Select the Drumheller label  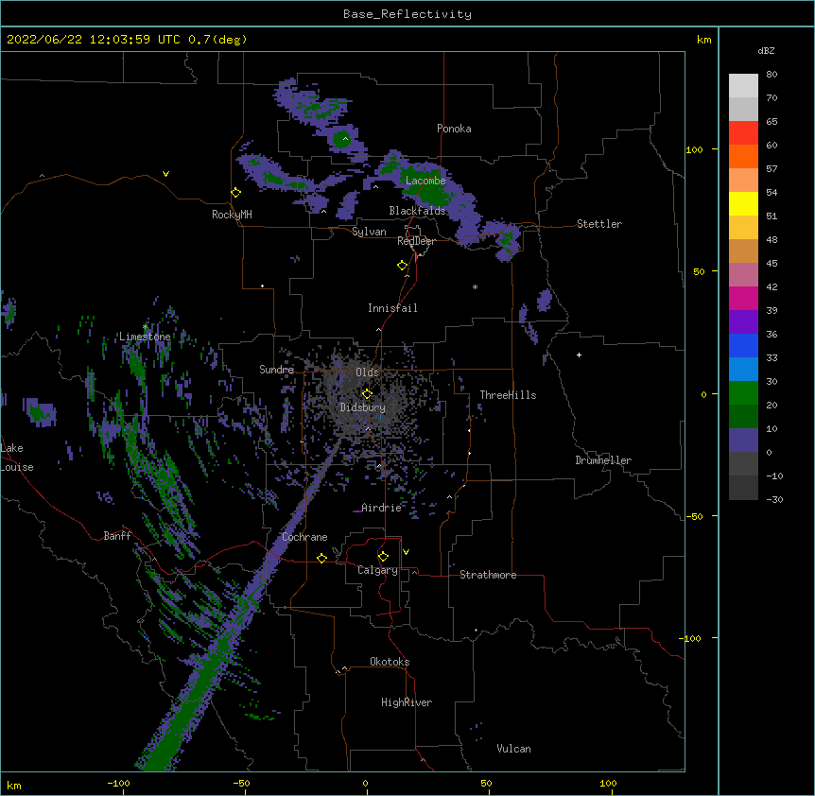pyautogui.click(x=603, y=460)
